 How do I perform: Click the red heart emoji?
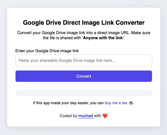coord(105,116)
